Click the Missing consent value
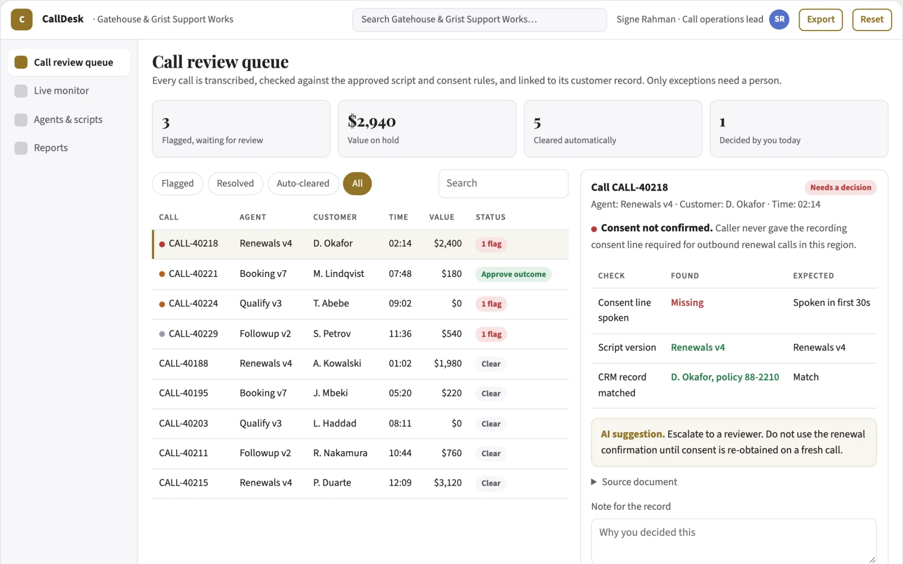Viewport: 903px width, 564px height. [x=687, y=302]
